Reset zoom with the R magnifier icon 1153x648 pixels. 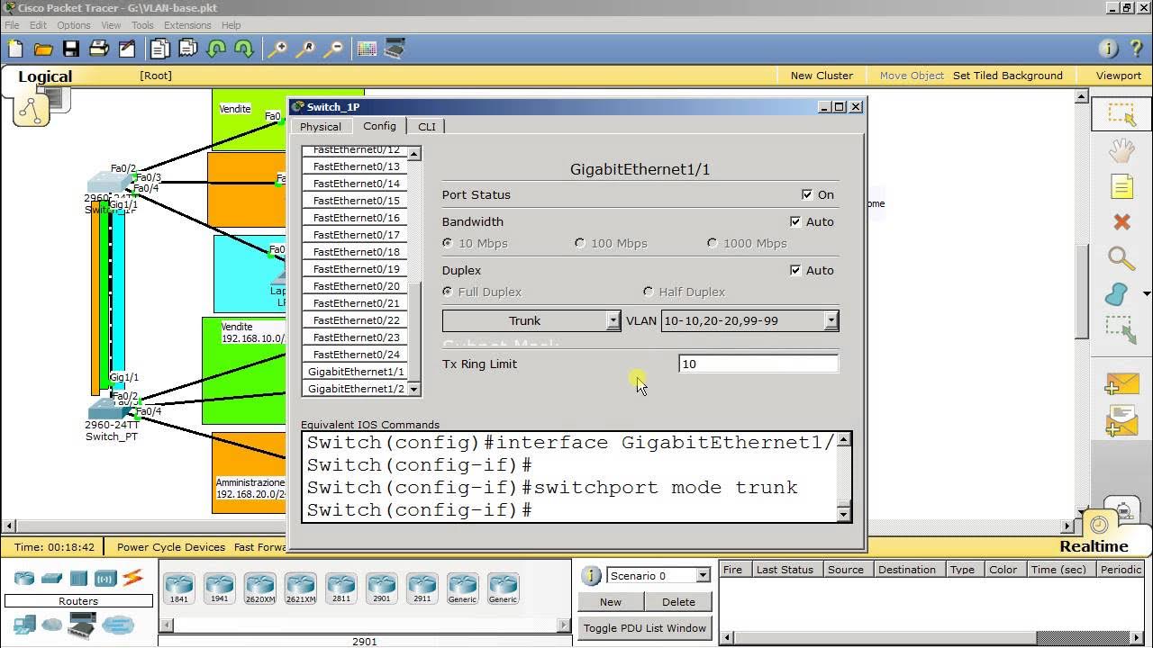(305, 49)
